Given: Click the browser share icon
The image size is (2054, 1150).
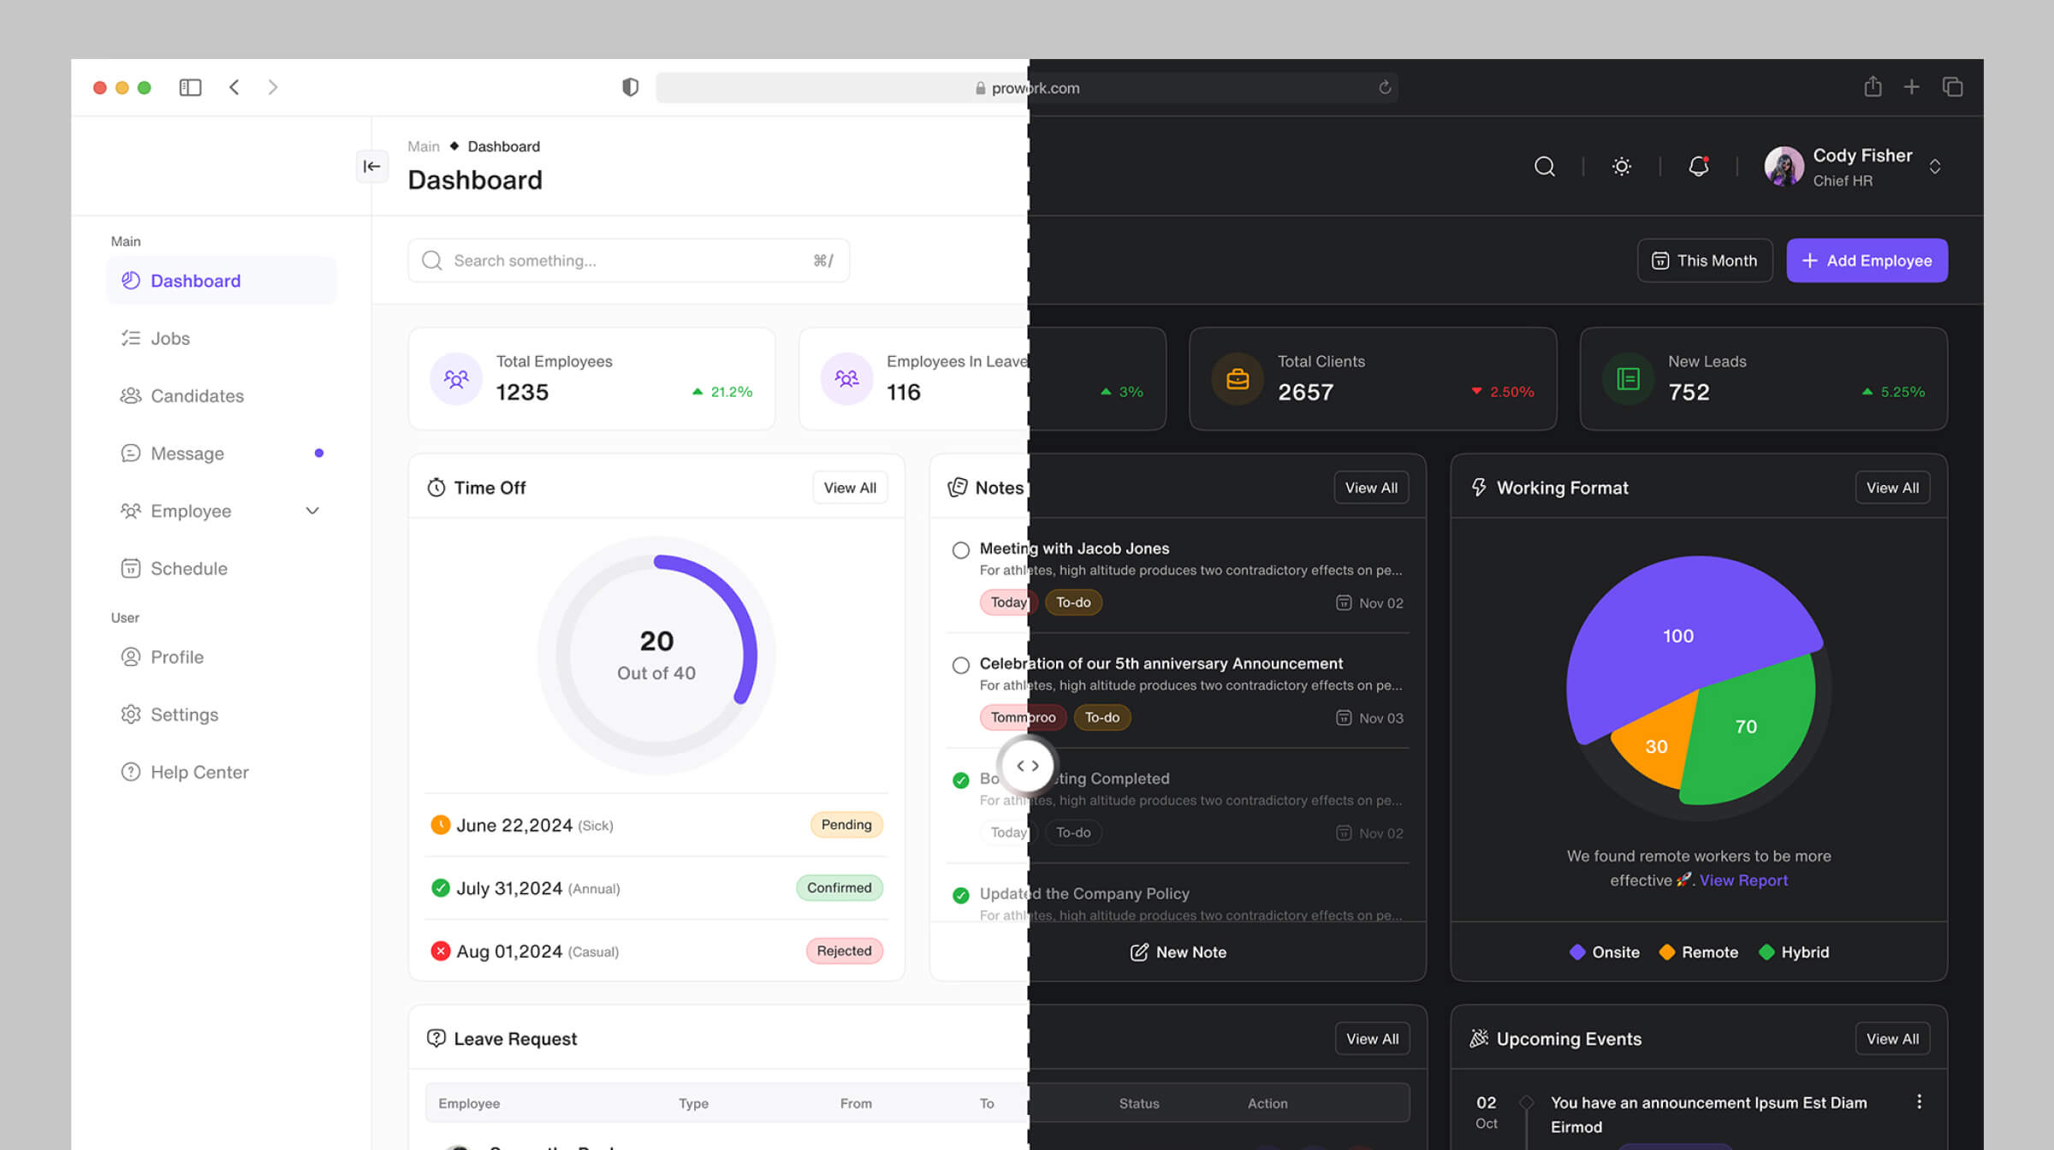Looking at the screenshot, I should [1873, 86].
